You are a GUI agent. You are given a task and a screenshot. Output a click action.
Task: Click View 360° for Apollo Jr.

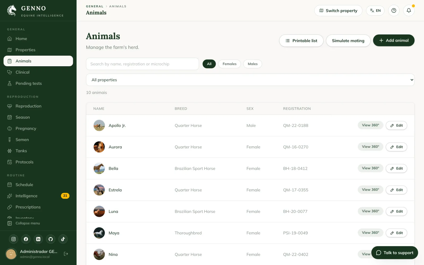(370, 125)
